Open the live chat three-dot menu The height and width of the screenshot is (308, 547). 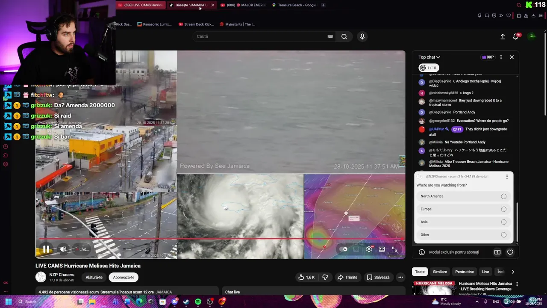(501, 57)
